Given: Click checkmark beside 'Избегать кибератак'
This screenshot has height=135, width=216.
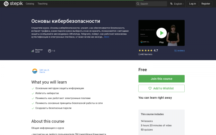Looking at the screenshot, I should point(33,93).
